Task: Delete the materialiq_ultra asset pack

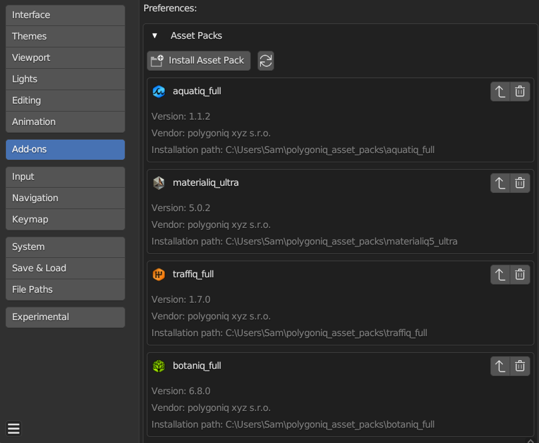Action: tap(520, 182)
